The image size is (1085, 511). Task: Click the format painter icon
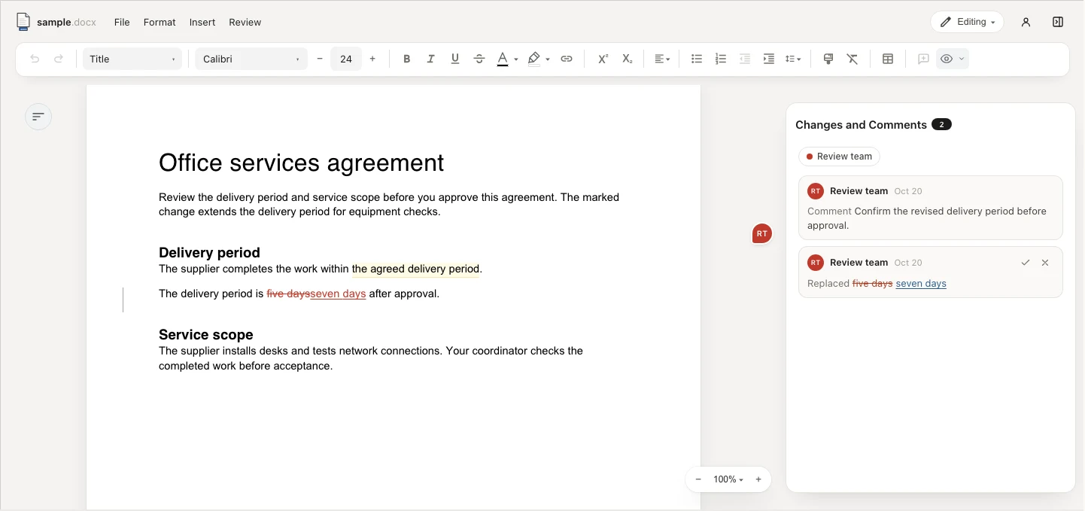(828, 59)
